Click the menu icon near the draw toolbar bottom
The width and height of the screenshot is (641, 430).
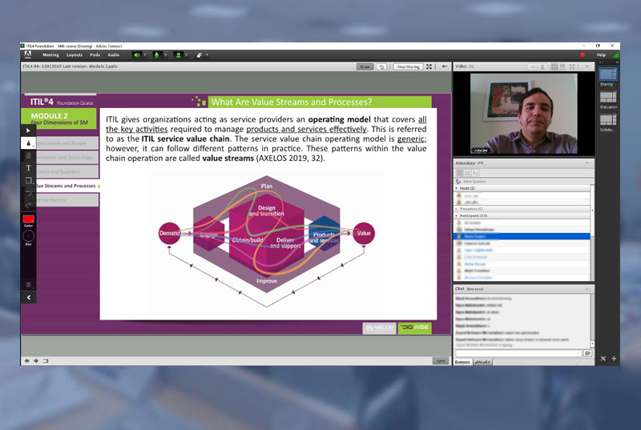point(28,284)
